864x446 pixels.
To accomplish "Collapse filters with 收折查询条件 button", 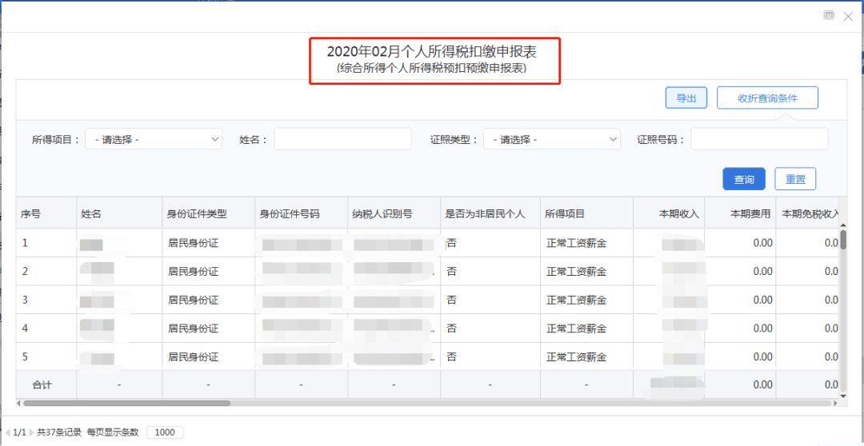I will (x=767, y=98).
